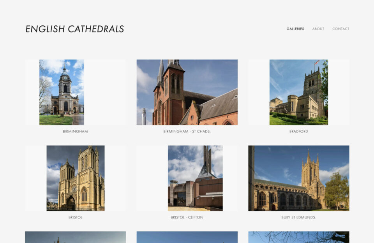Open the Bristol cathedral photo thumbnail
The width and height of the screenshot is (374, 243).
pyautogui.click(x=75, y=178)
